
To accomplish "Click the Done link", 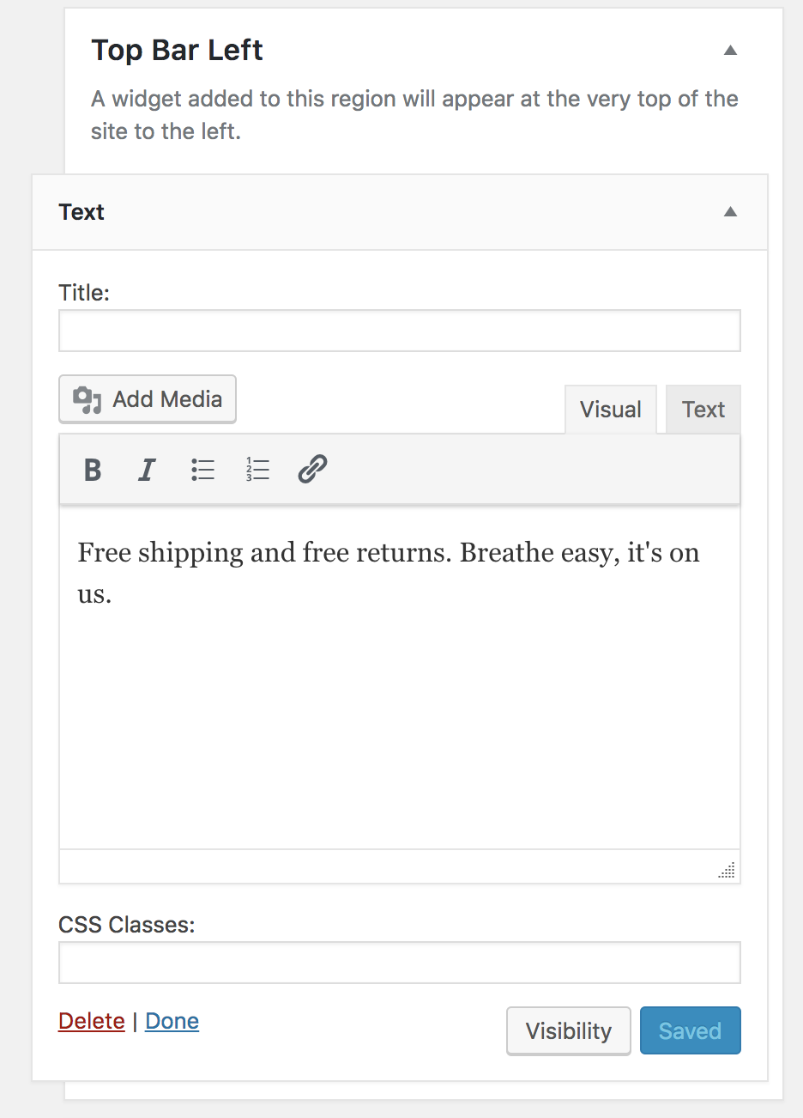I will (172, 1021).
